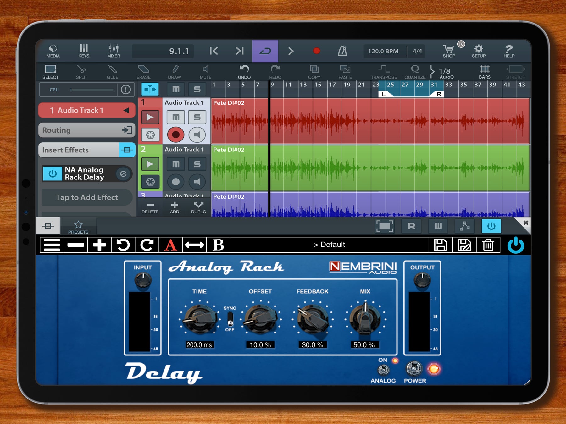Tap the 'Tap to Add Effect' button
This screenshot has height=424, width=566.
tap(86, 197)
